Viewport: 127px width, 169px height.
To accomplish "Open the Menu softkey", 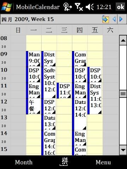I will click(x=103, y=162).
